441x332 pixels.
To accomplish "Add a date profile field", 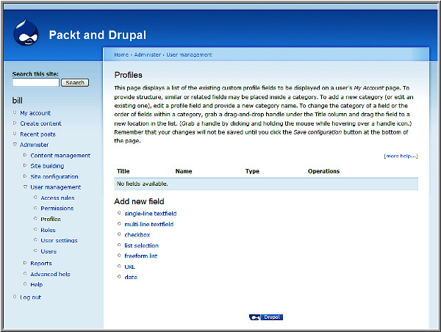I will 131,277.
